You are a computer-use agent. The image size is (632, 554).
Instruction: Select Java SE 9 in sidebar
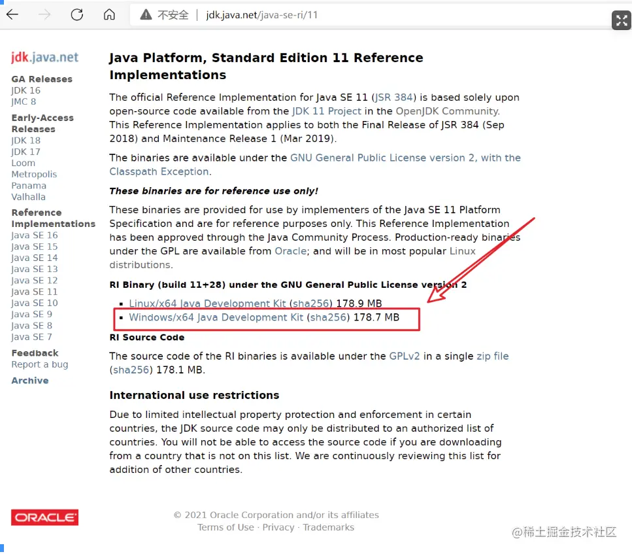[x=32, y=315]
